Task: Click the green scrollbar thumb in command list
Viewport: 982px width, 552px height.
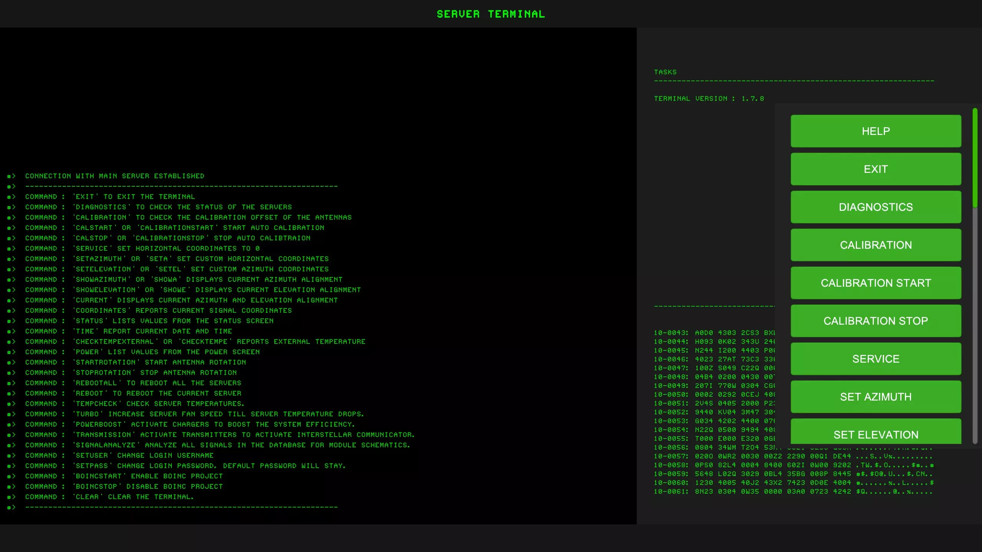Action: 975,158
